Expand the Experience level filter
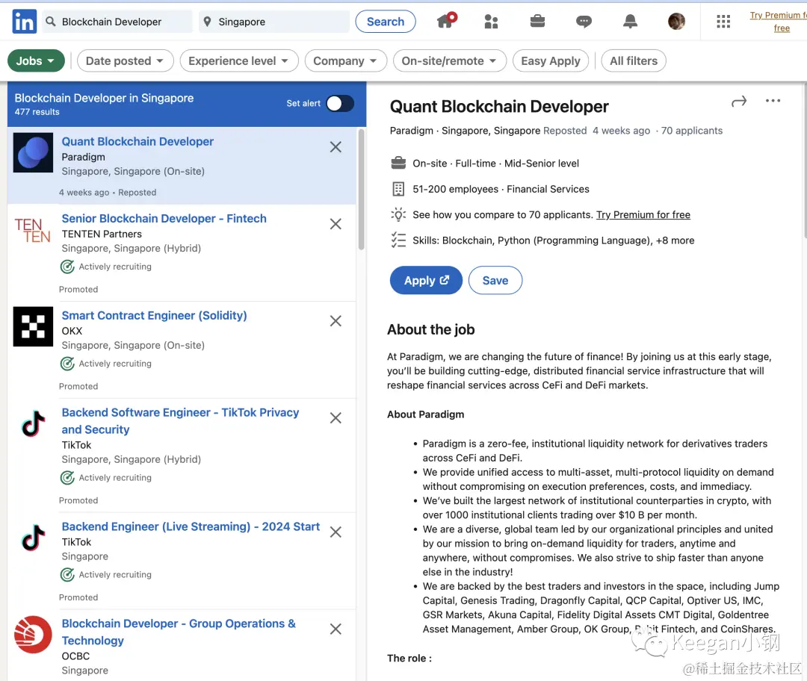Screen dimensions: 807x681 click(239, 60)
